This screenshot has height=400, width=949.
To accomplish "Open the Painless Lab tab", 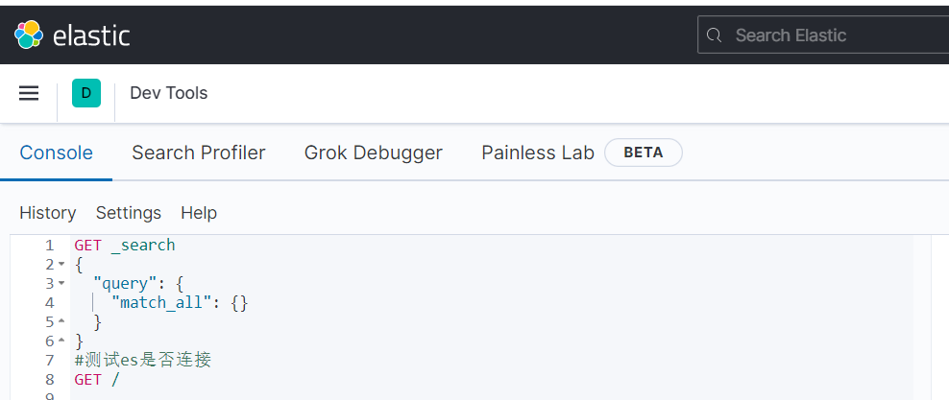I will coord(538,153).
